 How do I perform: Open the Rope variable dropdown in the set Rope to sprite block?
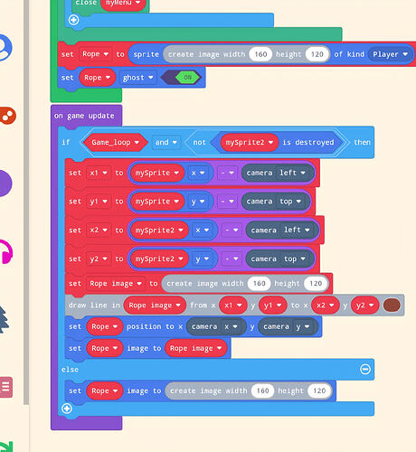[x=95, y=54]
